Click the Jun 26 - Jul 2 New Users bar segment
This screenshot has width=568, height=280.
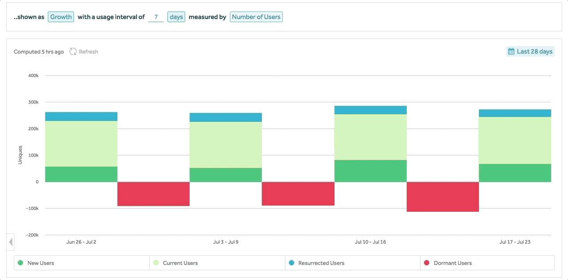pyautogui.click(x=81, y=174)
